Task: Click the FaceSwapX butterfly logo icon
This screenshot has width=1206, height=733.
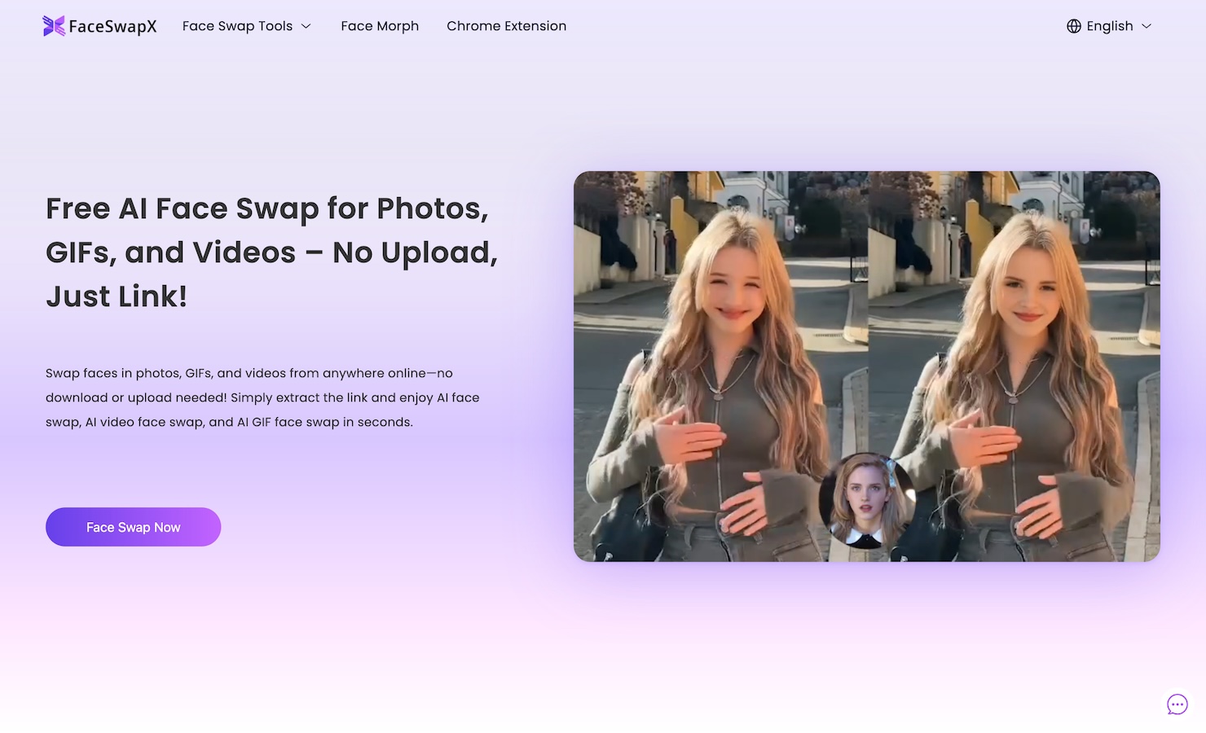Action: click(x=54, y=26)
